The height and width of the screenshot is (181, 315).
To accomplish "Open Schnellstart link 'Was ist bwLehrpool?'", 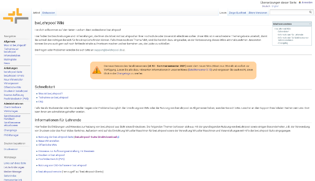I will (x=50, y=93).
